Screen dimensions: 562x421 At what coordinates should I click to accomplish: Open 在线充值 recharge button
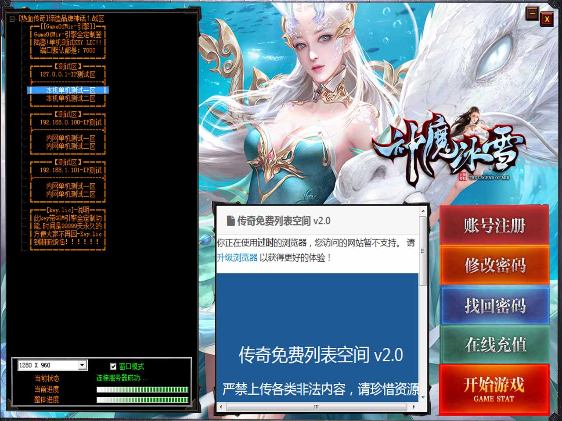(495, 345)
